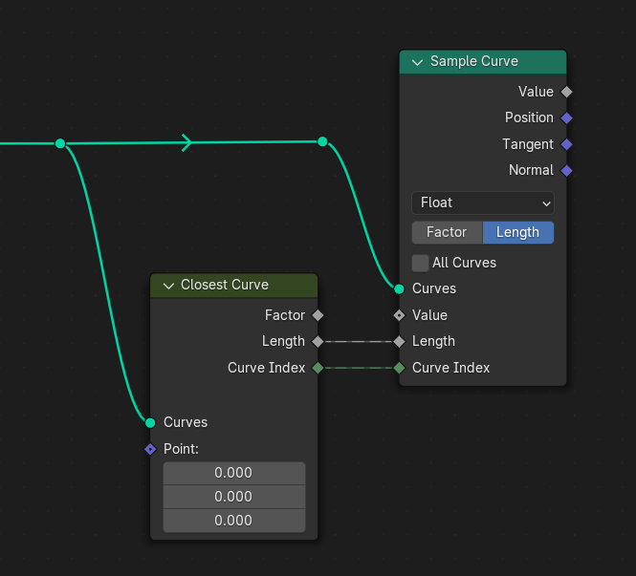Viewport: 636px width, 576px height.
Task: Click the Point: label in Closest Curve
Action: point(181,449)
